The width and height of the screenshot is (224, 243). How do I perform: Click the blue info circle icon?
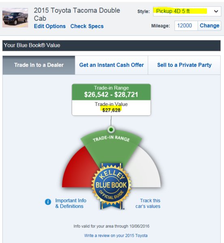(x=48, y=202)
